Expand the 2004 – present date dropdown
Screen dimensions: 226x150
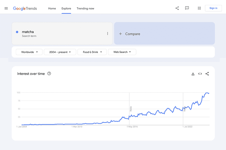coord(60,52)
